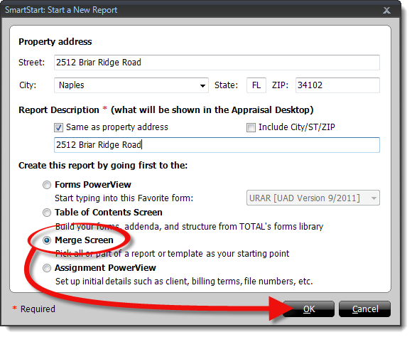This screenshot has height=337, width=412.
Task: Open the City dropdown showing Naples
Action: 131,85
